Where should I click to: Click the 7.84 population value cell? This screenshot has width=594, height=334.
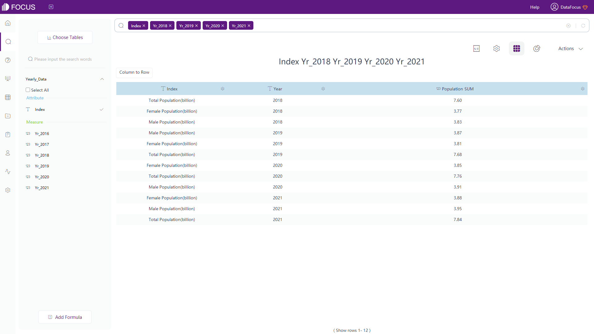(458, 219)
